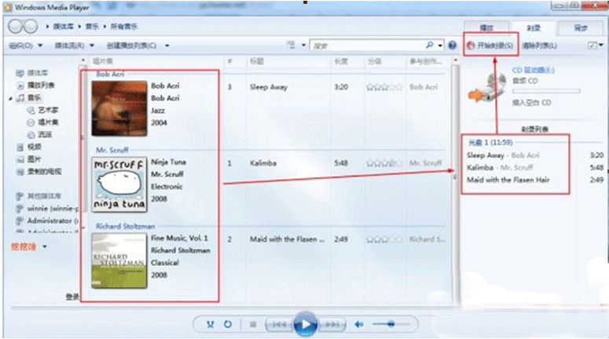Go to the previous track

point(279,324)
